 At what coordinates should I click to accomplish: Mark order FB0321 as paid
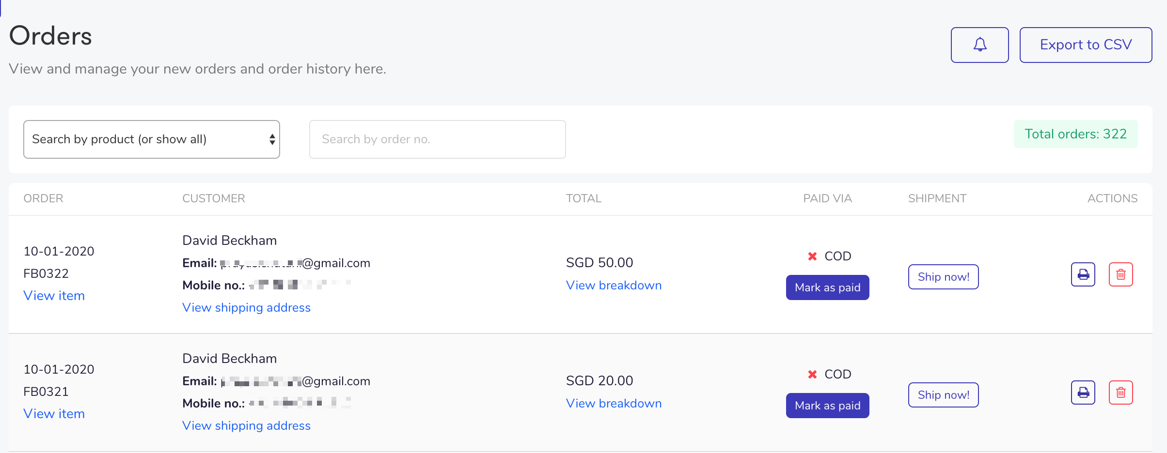point(828,406)
